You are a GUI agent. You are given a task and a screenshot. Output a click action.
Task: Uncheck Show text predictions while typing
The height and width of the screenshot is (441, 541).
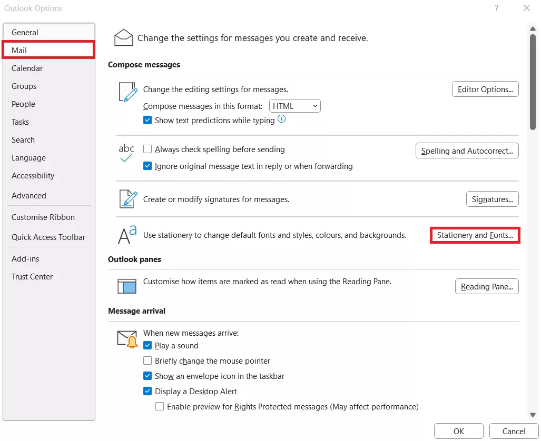(x=147, y=121)
